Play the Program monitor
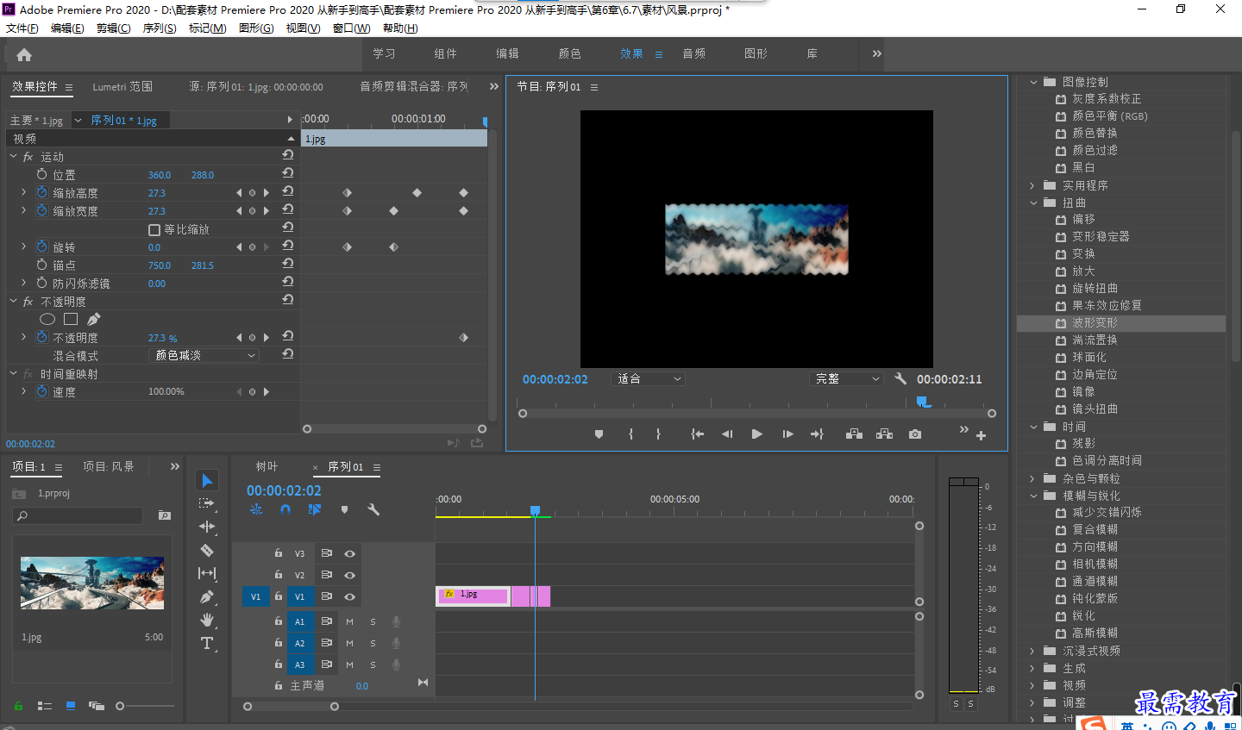 [x=756, y=434]
